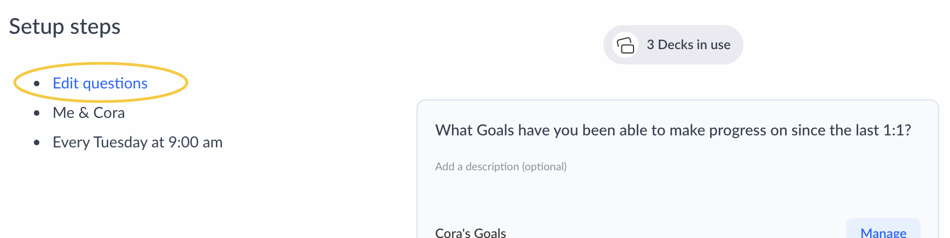
Task: Click "1:1?" at the question's end
Action: pos(897,130)
